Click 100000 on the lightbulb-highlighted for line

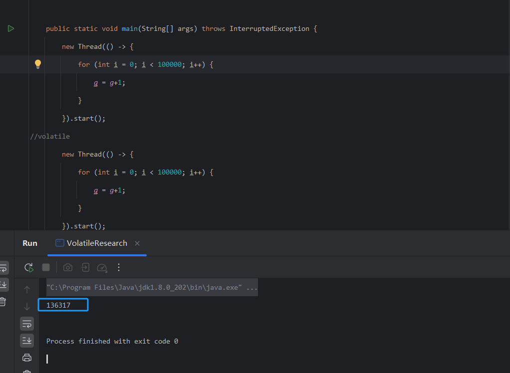tap(170, 64)
